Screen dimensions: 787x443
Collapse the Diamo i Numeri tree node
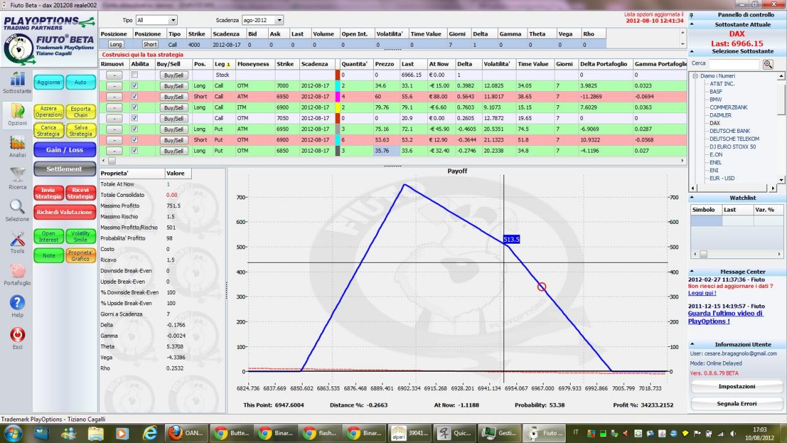point(695,76)
